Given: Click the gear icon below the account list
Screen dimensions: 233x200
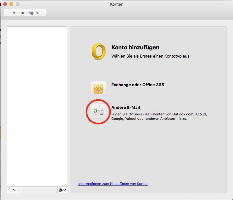Looking at the screenshot, I should (61, 190).
